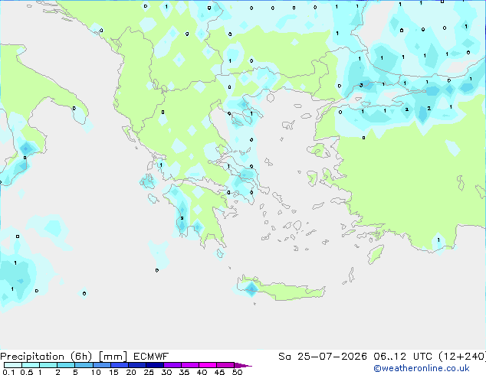Click the '10' legend scale label

96,372
